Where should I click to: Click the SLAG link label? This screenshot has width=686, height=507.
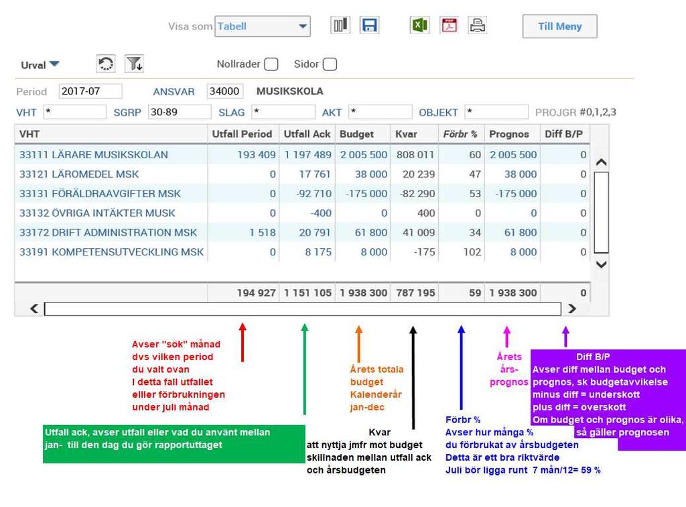(x=231, y=113)
